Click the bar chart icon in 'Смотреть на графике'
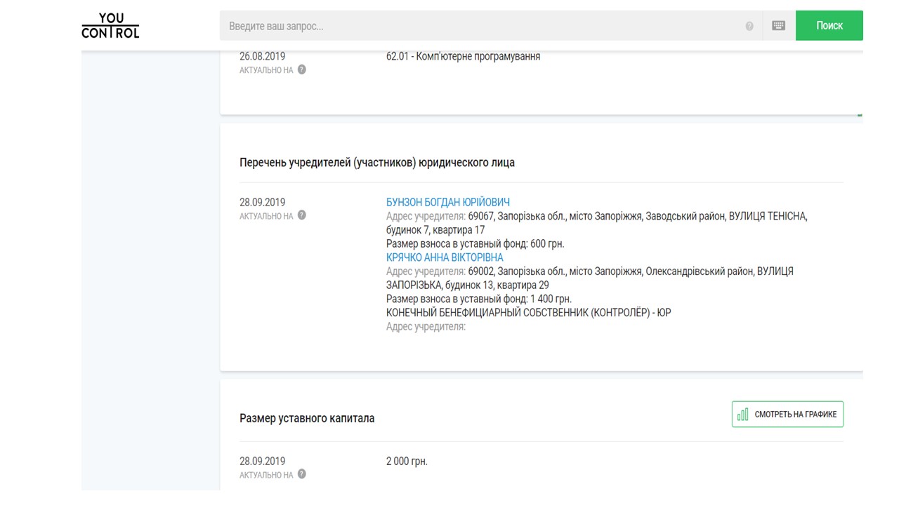The image size is (899, 505). point(743,415)
